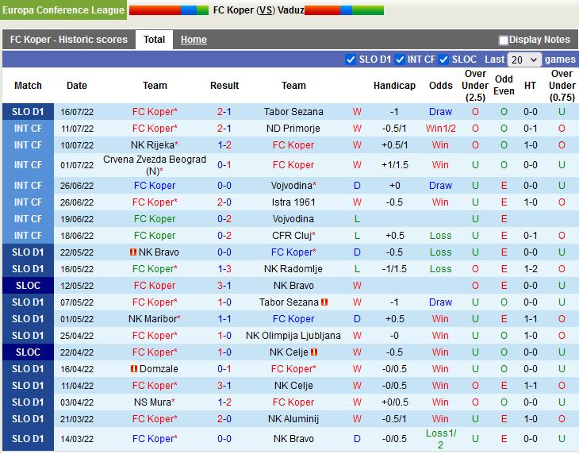Click the Result column header
579x454 pixels.
coord(224,86)
